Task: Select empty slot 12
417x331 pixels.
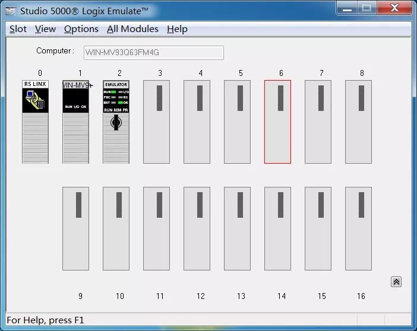Action: click(197, 229)
